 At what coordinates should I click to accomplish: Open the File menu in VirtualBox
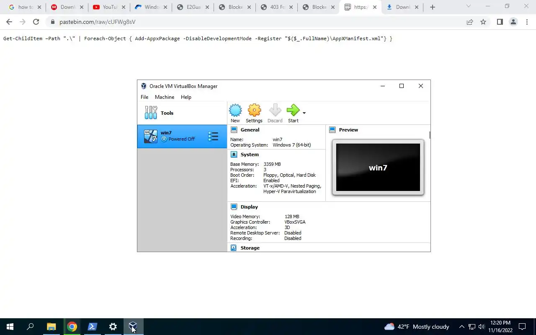coord(144,97)
